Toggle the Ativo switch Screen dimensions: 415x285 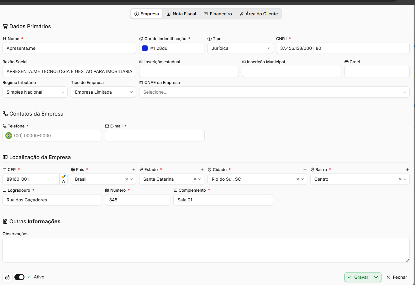point(19,277)
